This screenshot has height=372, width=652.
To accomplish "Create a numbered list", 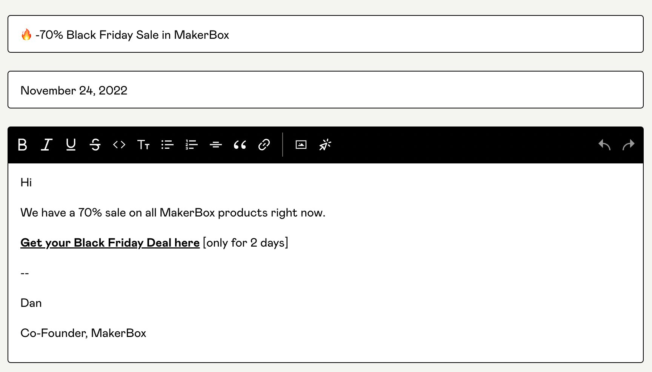I will [192, 145].
